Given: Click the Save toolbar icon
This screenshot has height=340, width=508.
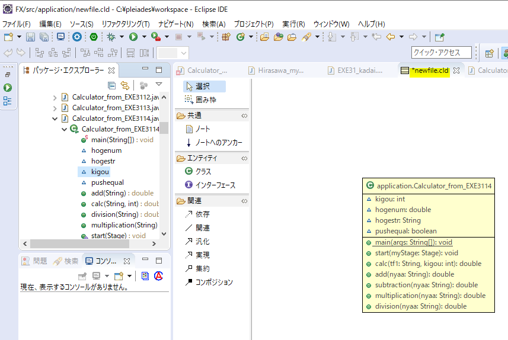Looking at the screenshot, I should 30,37.
